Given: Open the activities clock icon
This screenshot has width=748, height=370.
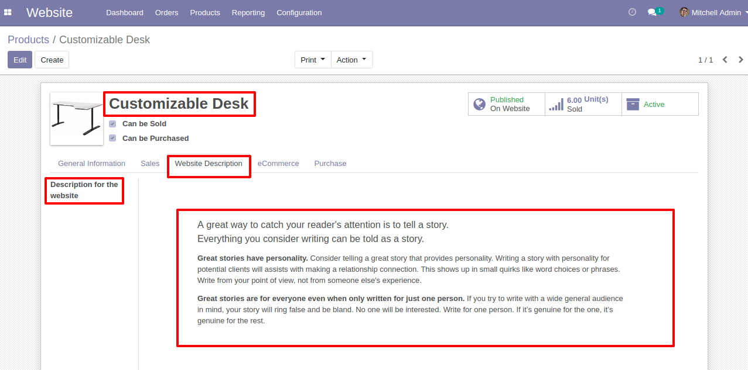Looking at the screenshot, I should (632, 12).
